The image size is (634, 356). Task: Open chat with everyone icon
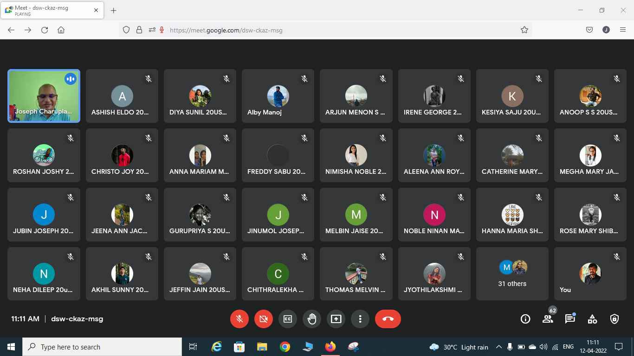pyautogui.click(x=570, y=319)
